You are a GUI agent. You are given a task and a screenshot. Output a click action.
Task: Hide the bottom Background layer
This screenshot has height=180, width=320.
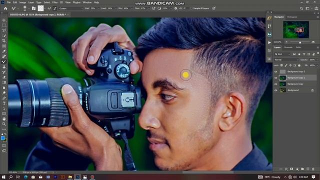[275, 90]
